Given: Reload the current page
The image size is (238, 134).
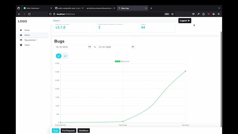Looking at the screenshot, I should [x=29, y=14].
